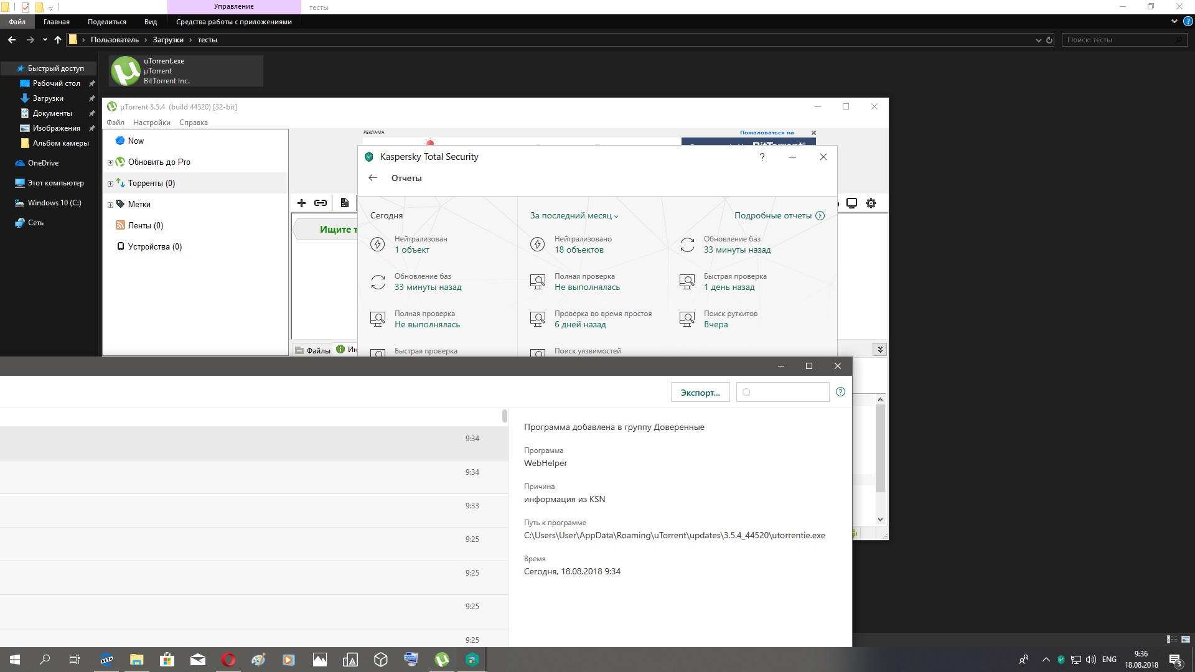Switch to the Файлы tab
Image resolution: width=1195 pixels, height=672 pixels.
click(x=313, y=350)
